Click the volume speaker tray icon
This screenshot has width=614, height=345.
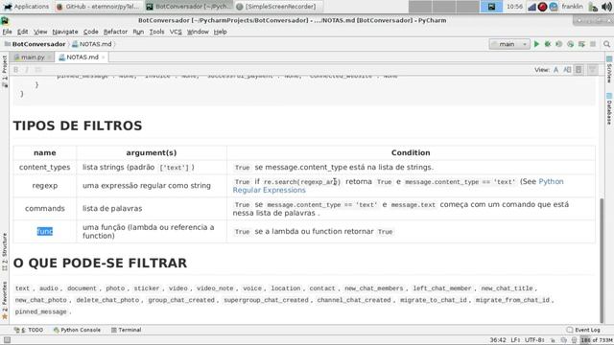click(x=606, y=7)
